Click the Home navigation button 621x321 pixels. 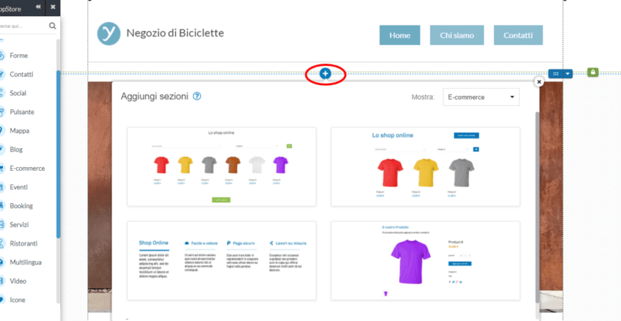click(399, 35)
